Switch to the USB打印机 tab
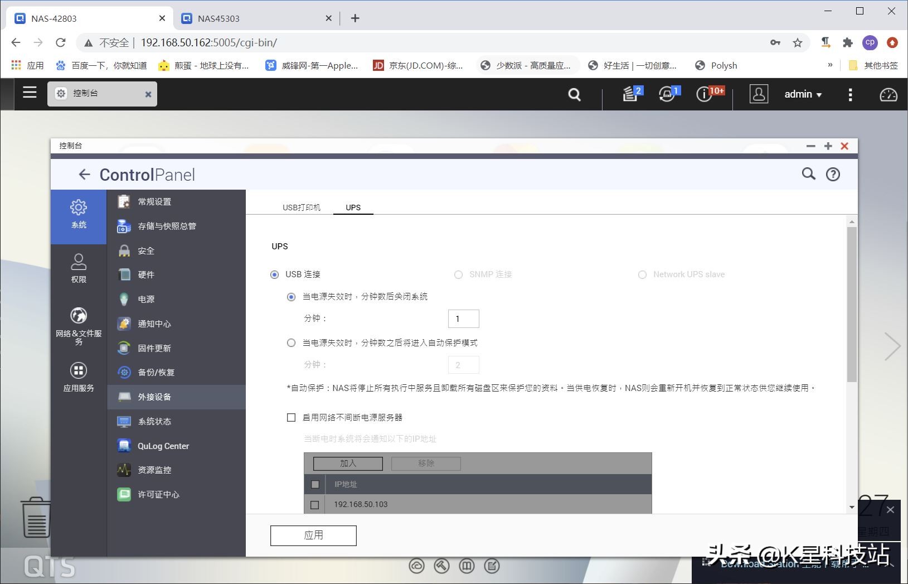The width and height of the screenshot is (908, 584). pyautogui.click(x=302, y=207)
